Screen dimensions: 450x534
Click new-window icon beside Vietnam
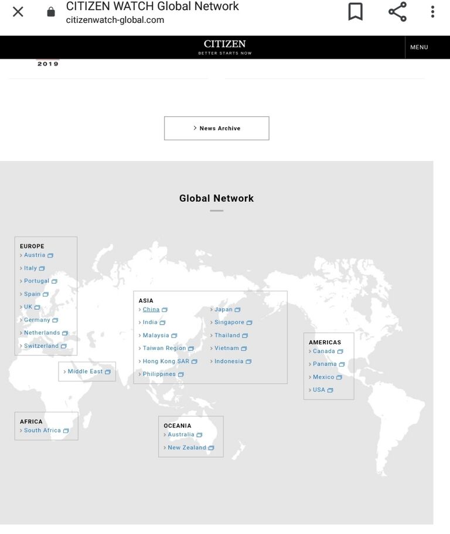click(x=244, y=349)
